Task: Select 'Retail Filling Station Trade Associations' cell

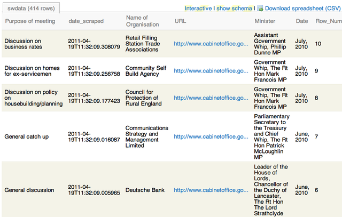Action: click(143, 44)
